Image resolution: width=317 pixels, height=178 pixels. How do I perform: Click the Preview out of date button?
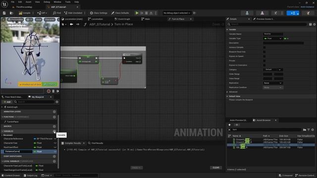tap(30, 85)
